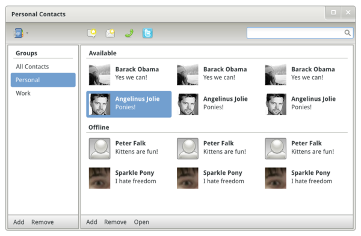The image size is (361, 236).
Task: Open the selected contact
Action: [141, 222]
